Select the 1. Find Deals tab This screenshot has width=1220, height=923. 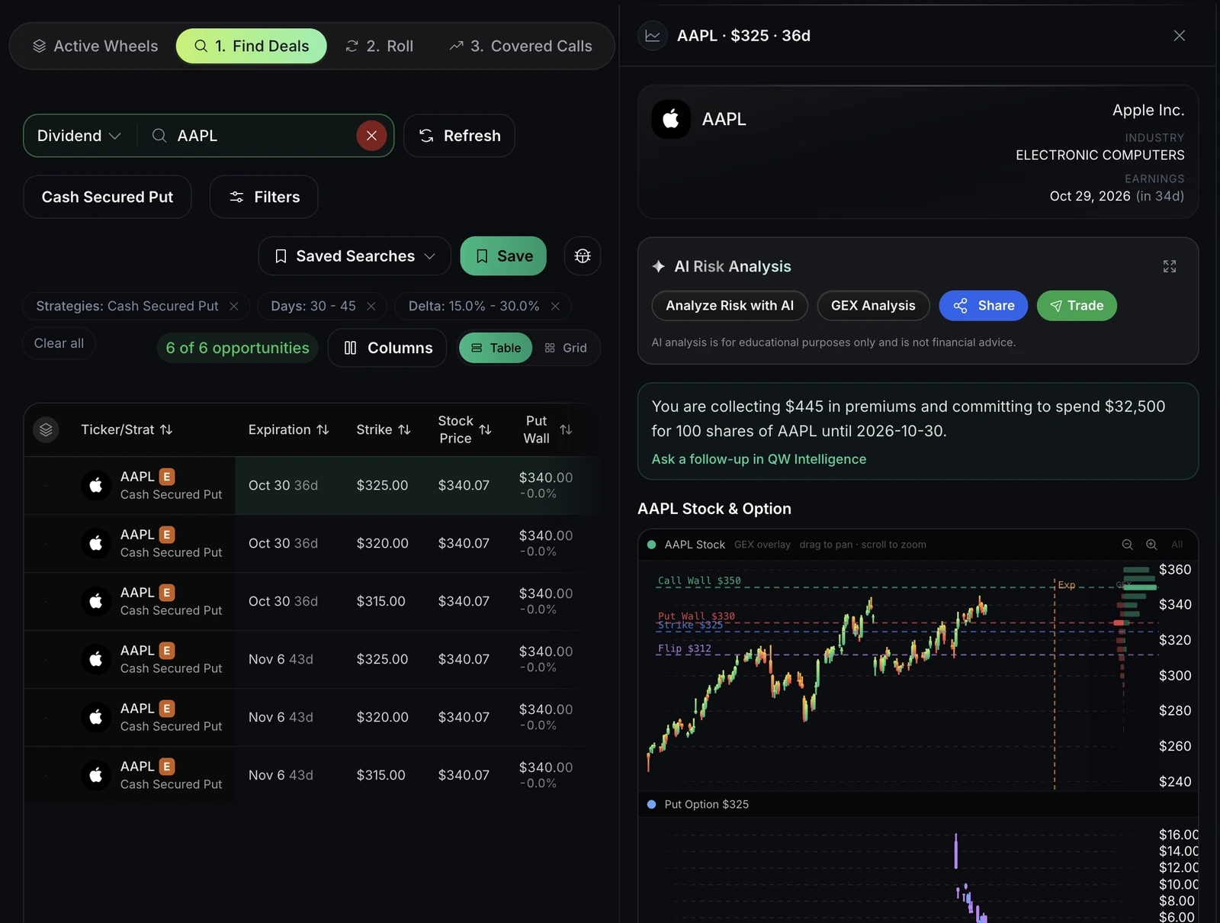252,46
